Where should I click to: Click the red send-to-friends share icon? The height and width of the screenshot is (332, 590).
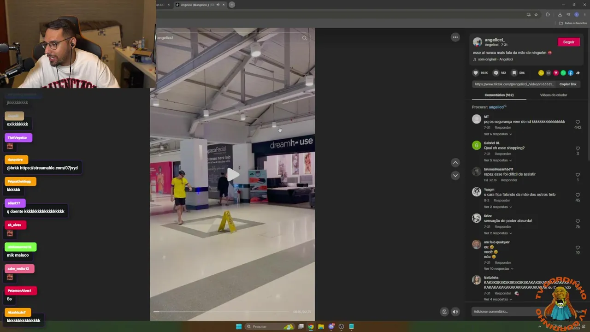click(556, 73)
